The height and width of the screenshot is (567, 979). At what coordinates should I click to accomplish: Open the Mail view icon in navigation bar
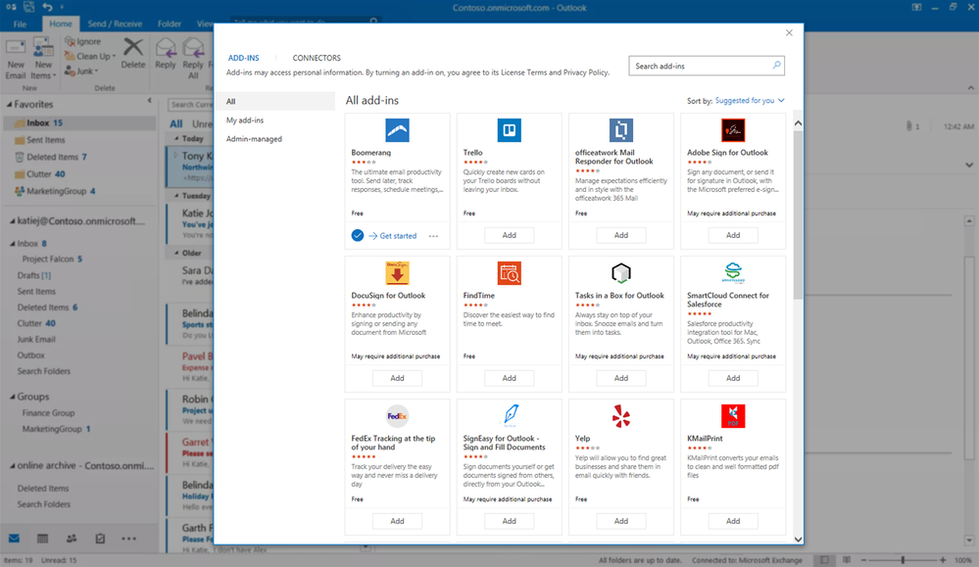coord(15,539)
